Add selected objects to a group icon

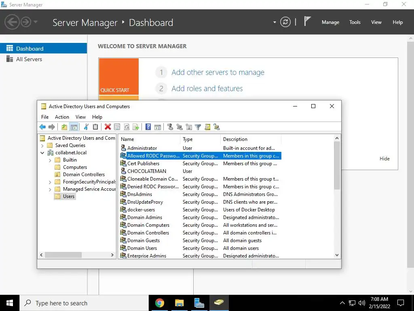pyautogui.click(x=217, y=127)
